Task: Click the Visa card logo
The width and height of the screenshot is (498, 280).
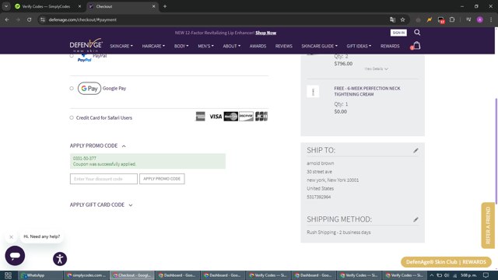Action: tap(216, 117)
